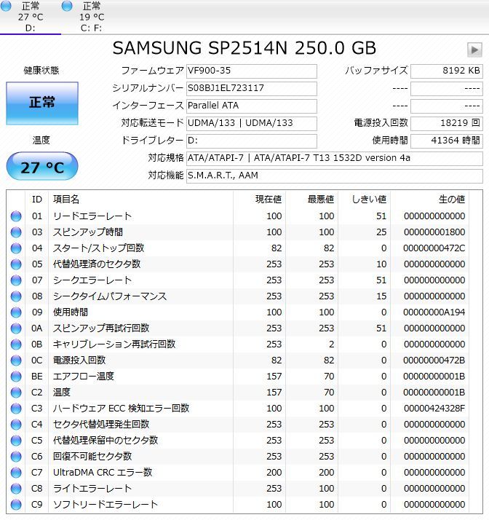Select the シークタイムパフォーマンス attribute name

110,296
